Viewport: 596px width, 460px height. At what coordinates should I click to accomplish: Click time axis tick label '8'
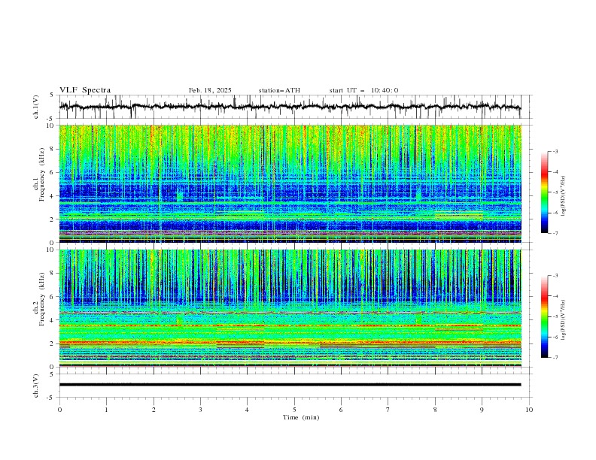coord(435,410)
